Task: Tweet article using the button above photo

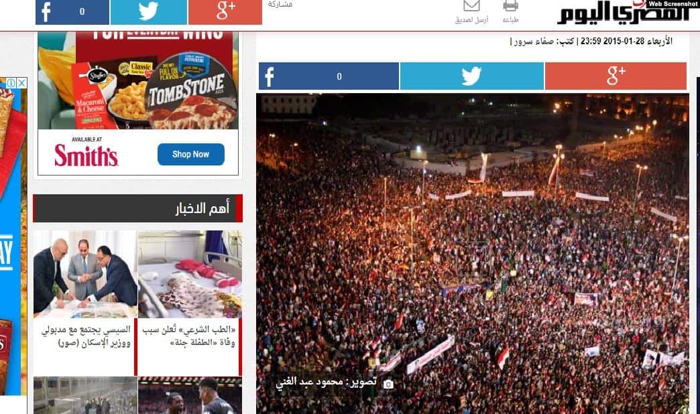Action: click(472, 76)
